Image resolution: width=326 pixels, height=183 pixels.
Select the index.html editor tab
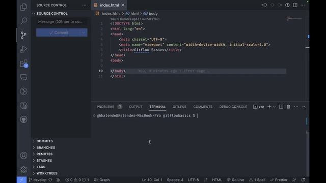pos(109,5)
